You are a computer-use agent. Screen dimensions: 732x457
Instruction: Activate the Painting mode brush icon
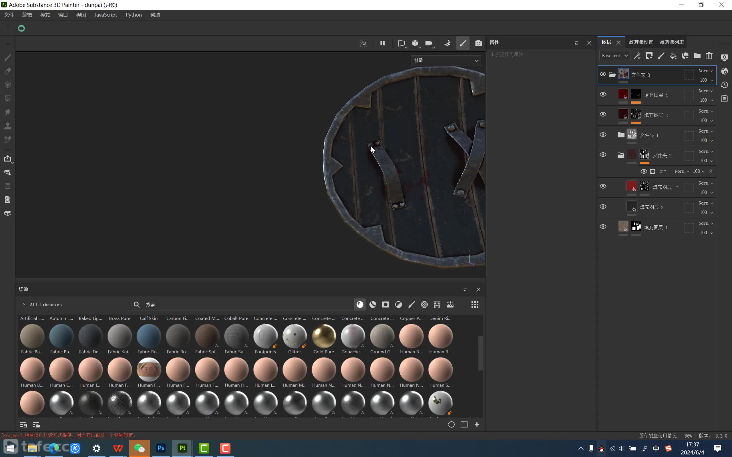pos(463,43)
